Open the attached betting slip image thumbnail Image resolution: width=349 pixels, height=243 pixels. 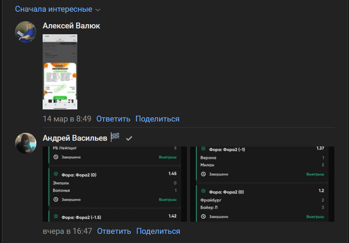(x=59, y=73)
